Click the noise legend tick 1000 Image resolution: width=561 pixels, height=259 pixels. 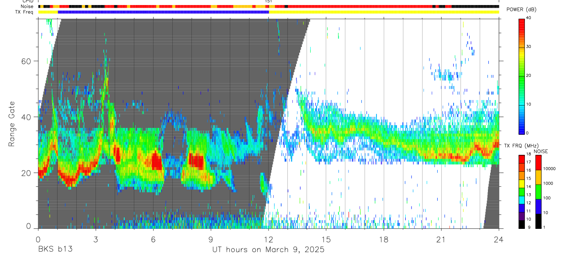pos(549,184)
